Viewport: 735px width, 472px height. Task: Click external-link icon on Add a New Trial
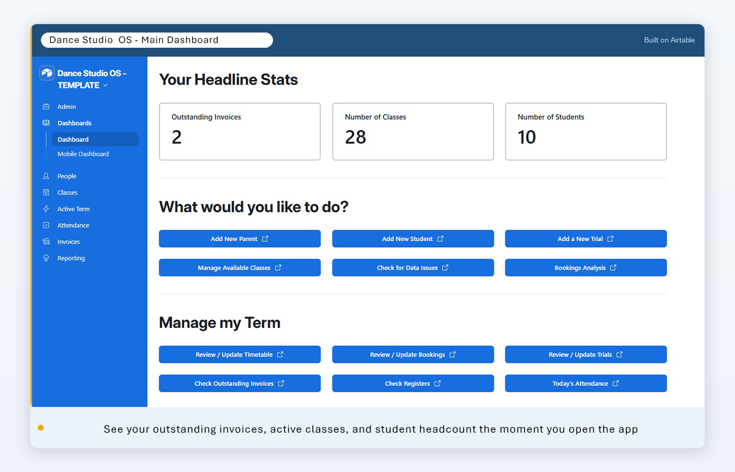click(611, 239)
